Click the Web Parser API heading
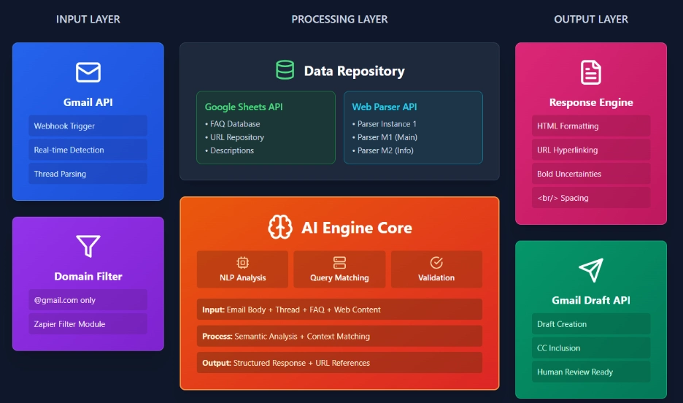The height and width of the screenshot is (403, 683). pos(384,107)
